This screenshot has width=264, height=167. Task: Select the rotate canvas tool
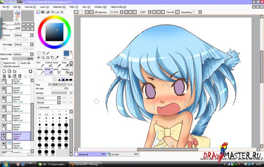[x=48, y=58]
